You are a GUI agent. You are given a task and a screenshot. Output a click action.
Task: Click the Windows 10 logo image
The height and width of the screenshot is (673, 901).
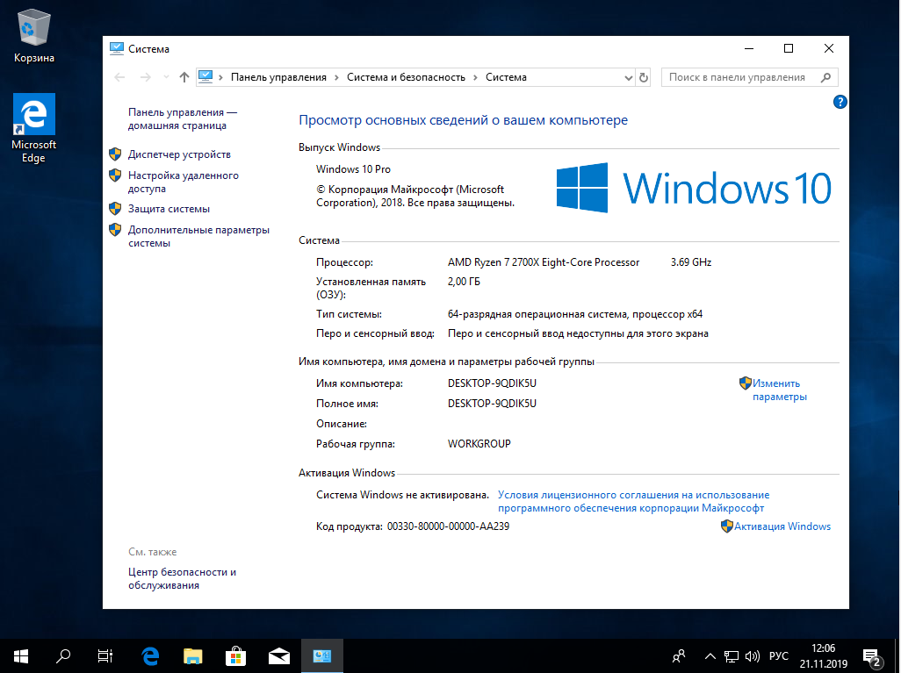coord(694,188)
